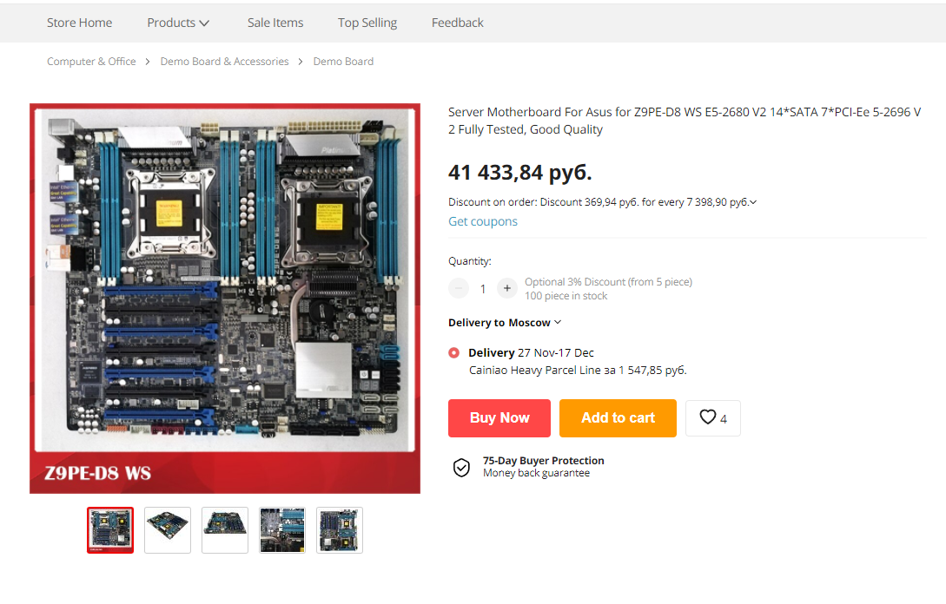This screenshot has height=604, width=946.
Task: Click the Buy Now button
Action: pos(499,417)
